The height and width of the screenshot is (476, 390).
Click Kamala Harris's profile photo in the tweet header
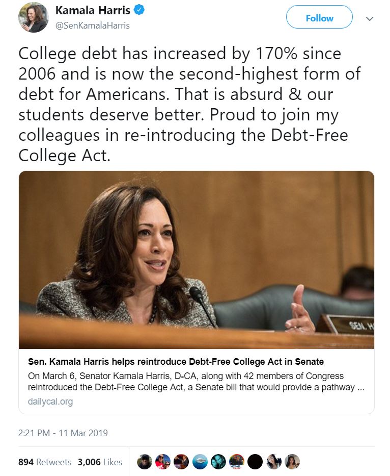[x=33, y=17]
